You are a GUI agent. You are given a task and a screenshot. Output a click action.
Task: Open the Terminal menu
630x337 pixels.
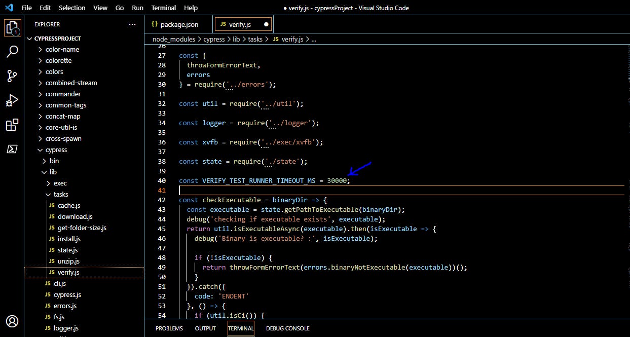pyautogui.click(x=163, y=8)
